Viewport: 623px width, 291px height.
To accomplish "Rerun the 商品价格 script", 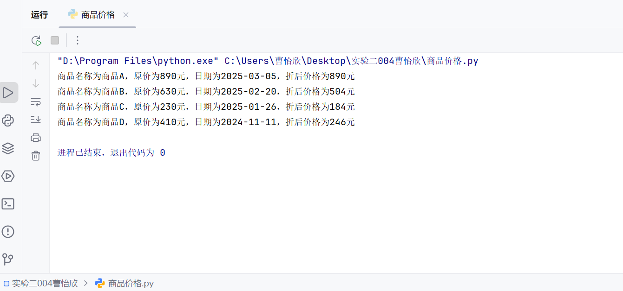I will [36, 40].
